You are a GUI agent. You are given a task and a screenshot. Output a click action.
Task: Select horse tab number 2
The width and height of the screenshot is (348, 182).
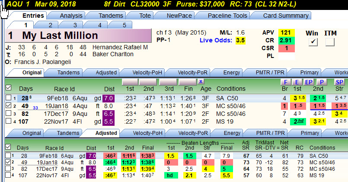(x=51, y=25)
